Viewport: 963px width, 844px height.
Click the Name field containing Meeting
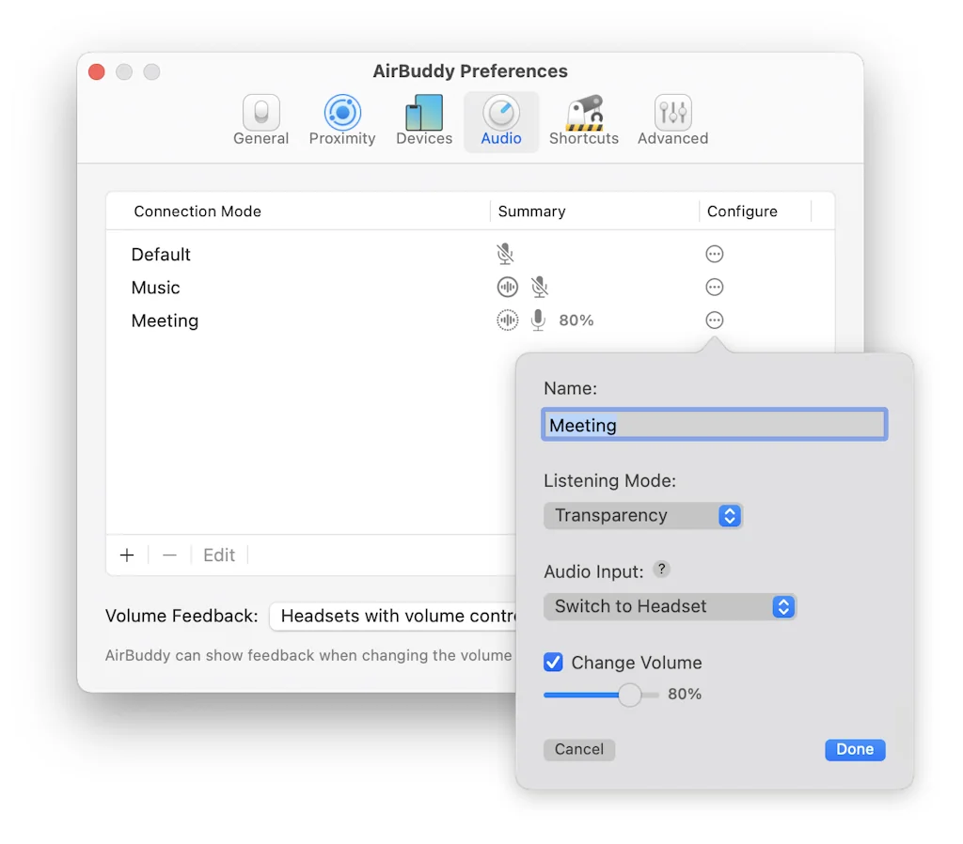point(715,424)
